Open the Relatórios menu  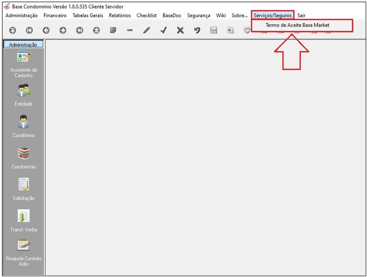(x=120, y=15)
